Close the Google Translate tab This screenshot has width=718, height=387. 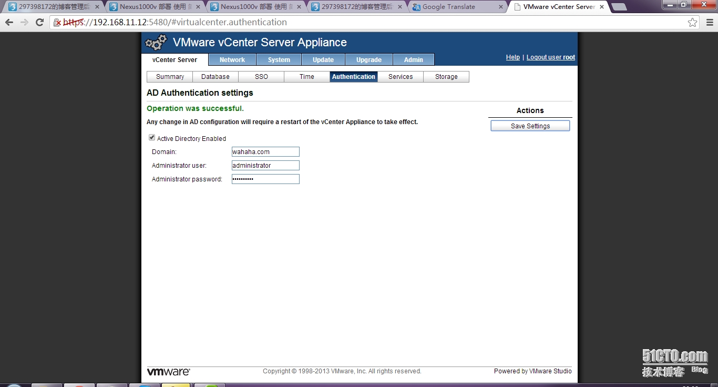[x=500, y=7]
